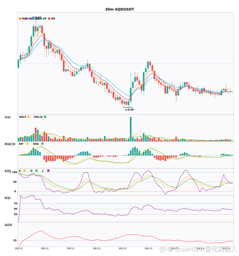Select the chart title 30m-SQDUSDT
This screenshot has width=239, height=256.
pos(120,9)
